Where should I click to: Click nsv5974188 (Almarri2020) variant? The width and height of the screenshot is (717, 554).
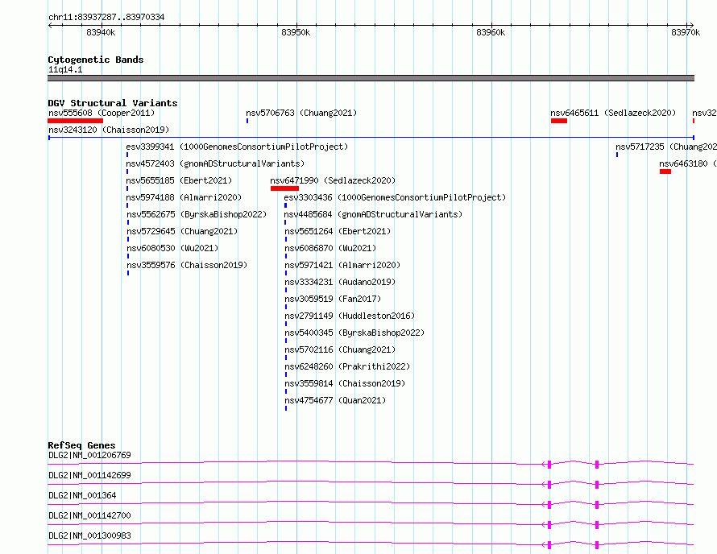click(x=184, y=197)
